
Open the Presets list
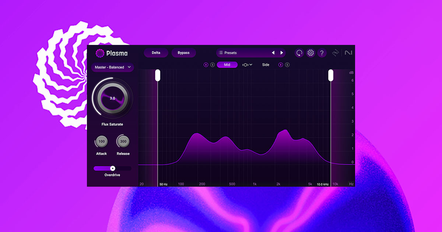coord(251,53)
